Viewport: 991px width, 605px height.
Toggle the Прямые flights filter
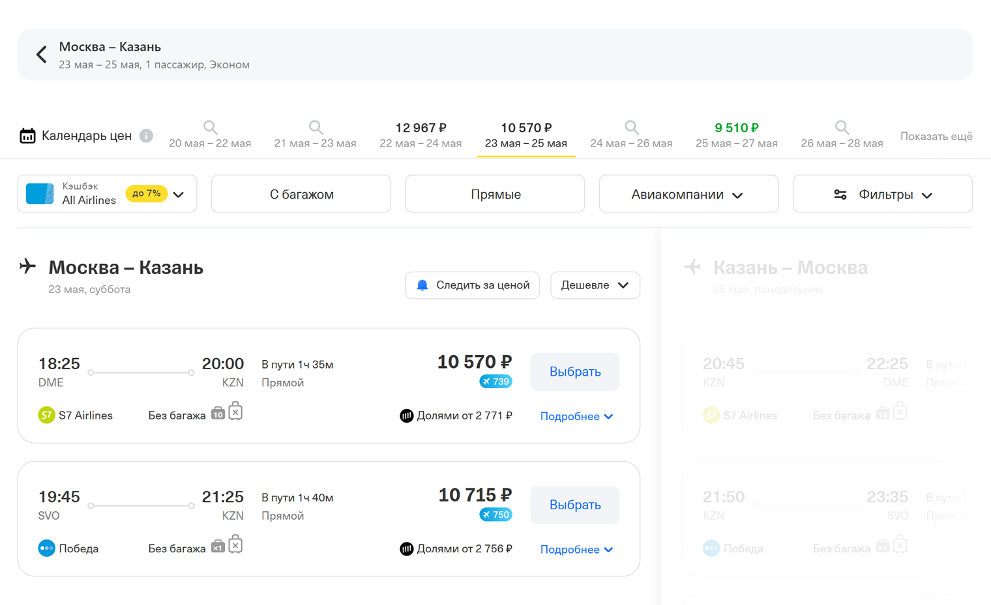tap(495, 194)
